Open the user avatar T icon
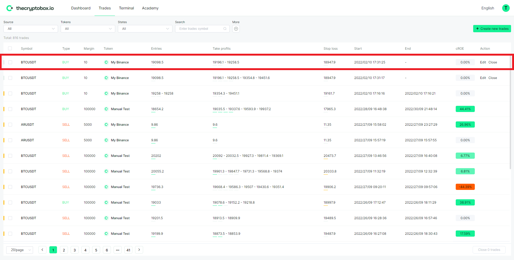This screenshot has height=260, width=514. pos(506,8)
